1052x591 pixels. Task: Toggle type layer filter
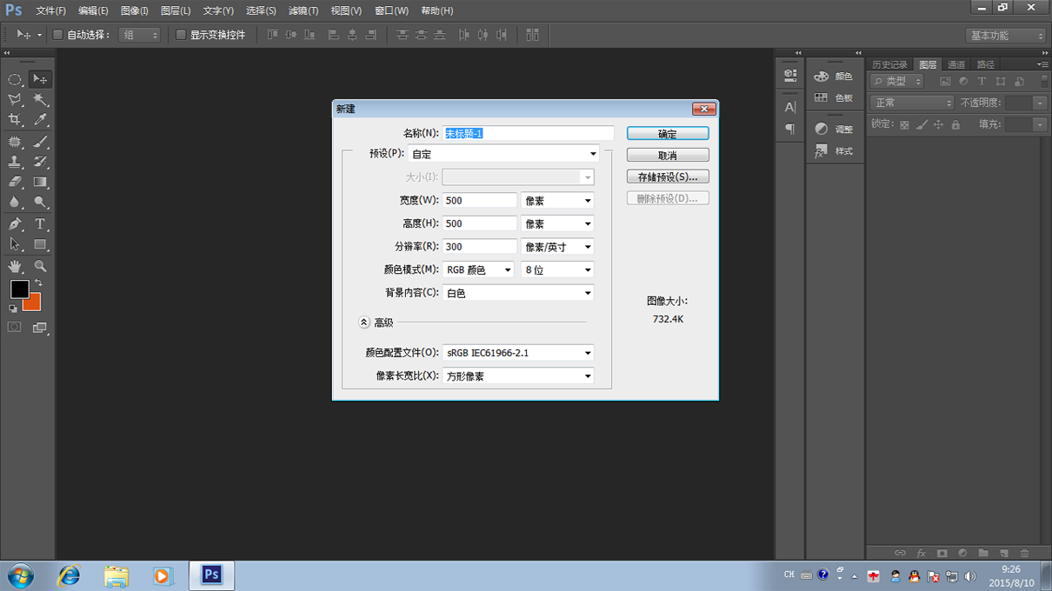click(x=982, y=81)
